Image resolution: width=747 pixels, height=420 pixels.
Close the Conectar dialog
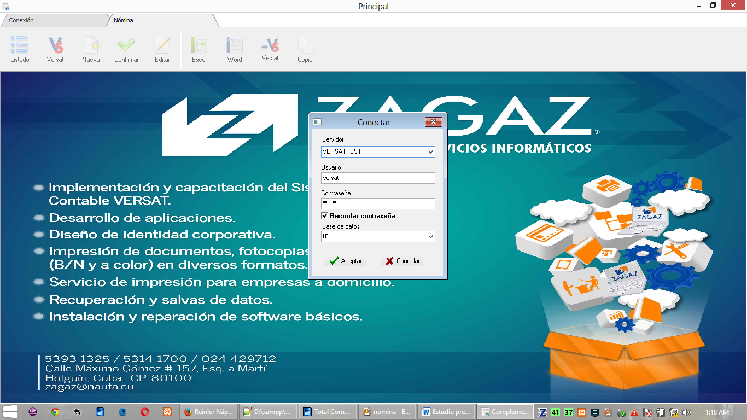[433, 122]
